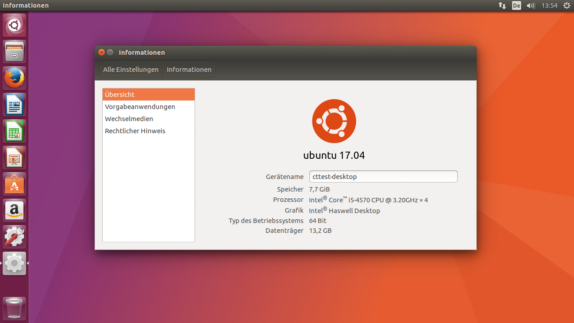Click the Gerätename label
This screenshot has width=574, height=323.
285,177
